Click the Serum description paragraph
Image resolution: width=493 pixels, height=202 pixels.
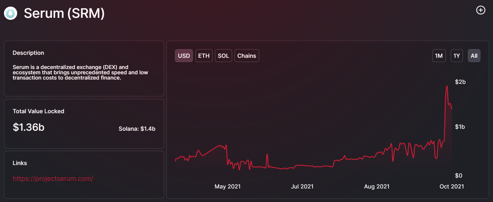click(x=80, y=72)
